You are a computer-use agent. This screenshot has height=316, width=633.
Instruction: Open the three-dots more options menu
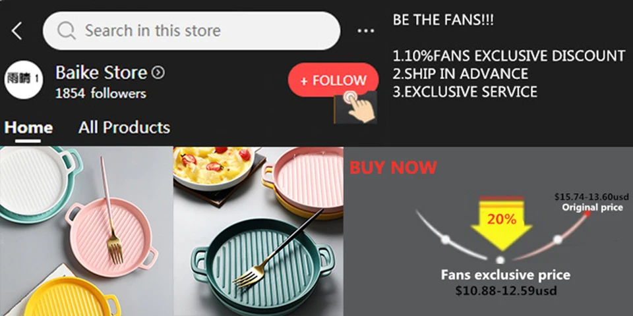click(366, 31)
